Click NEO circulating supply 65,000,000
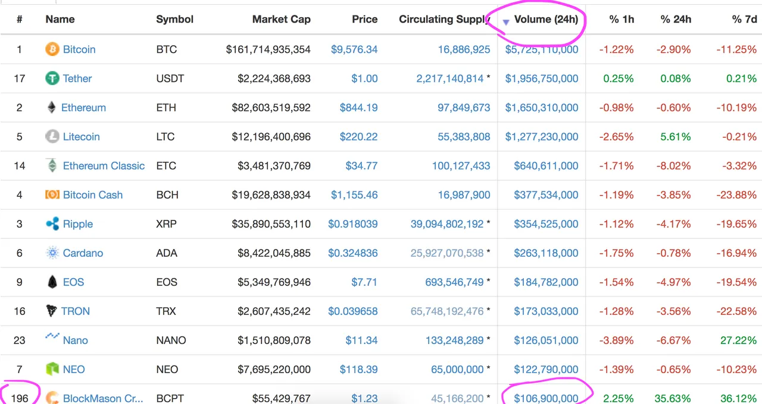The height and width of the screenshot is (404, 762). [x=457, y=370]
